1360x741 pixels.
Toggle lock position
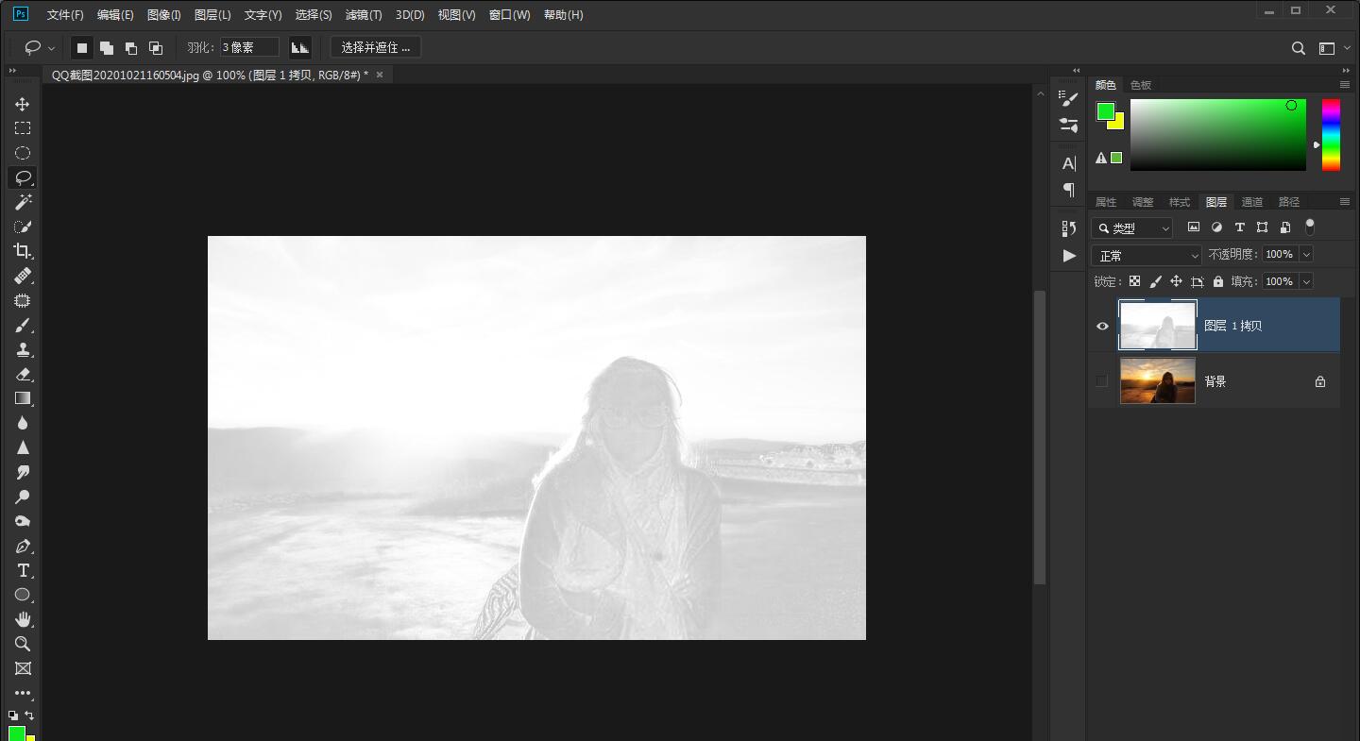tap(1176, 281)
